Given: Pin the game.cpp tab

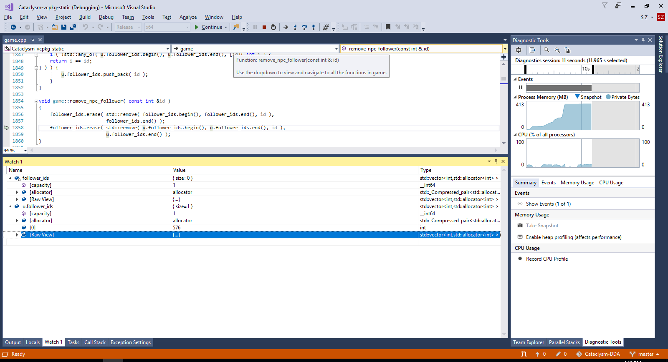Looking at the screenshot, I should click(x=32, y=40).
